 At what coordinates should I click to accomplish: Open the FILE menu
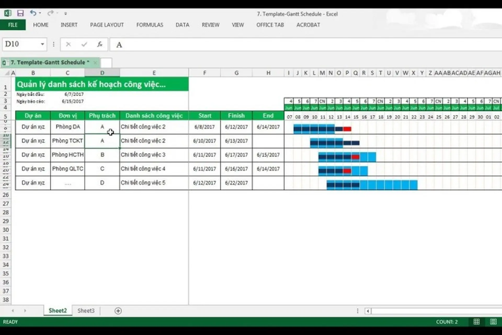[13, 25]
